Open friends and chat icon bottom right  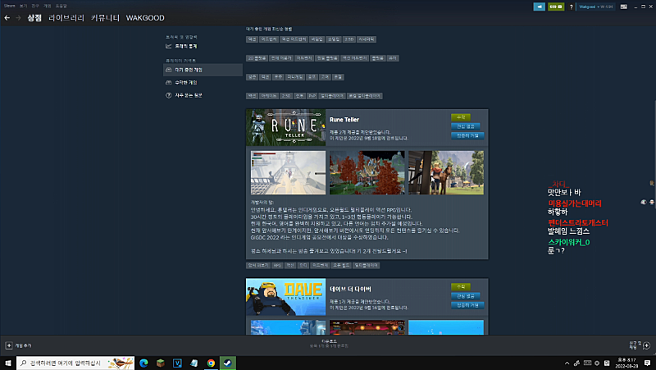[x=646, y=345]
